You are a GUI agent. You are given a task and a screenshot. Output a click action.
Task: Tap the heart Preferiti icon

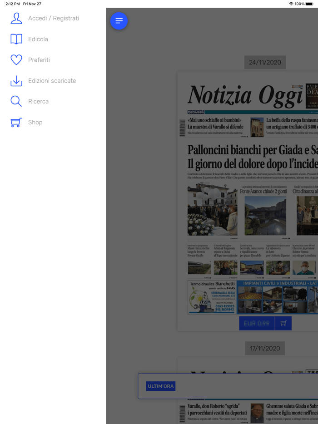coord(16,60)
